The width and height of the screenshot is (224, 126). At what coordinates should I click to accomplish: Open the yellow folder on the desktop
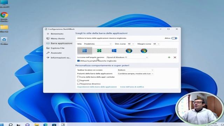4,29
